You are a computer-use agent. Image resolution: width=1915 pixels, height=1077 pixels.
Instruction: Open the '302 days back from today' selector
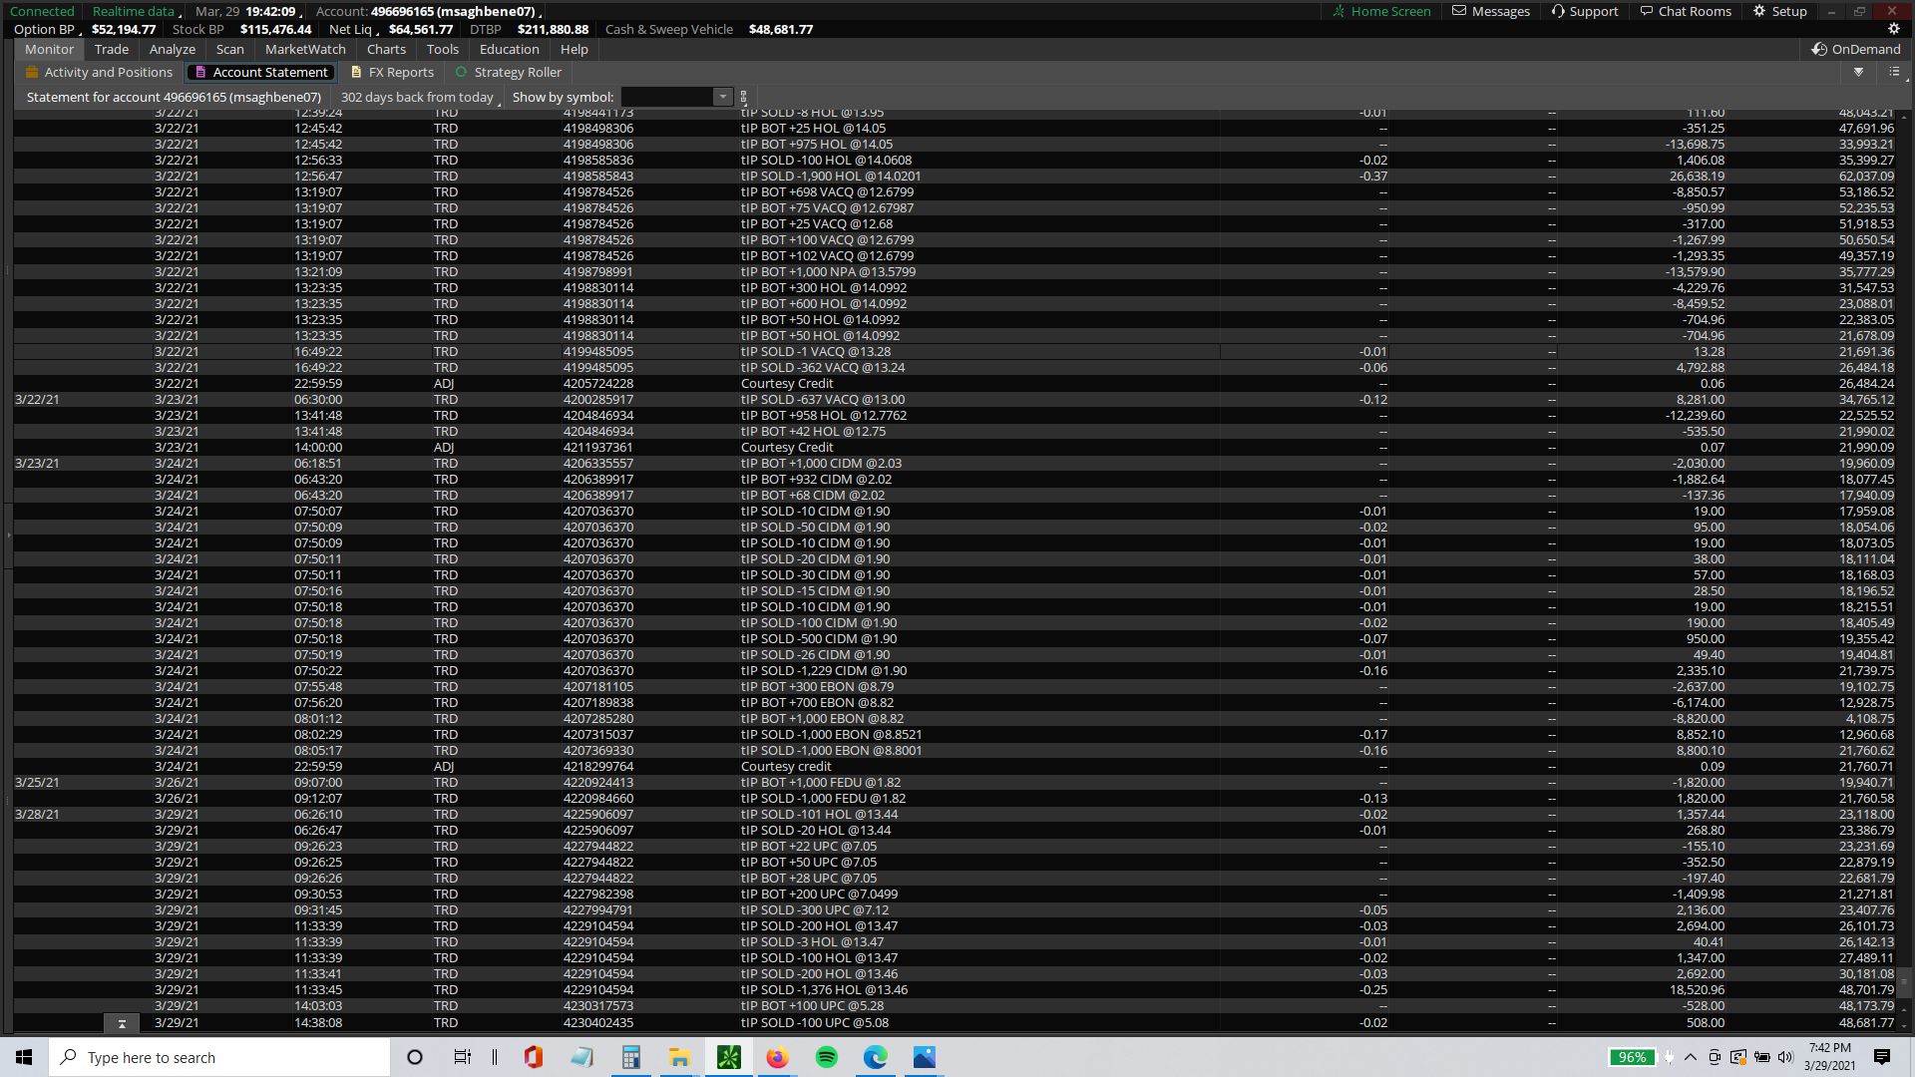tap(419, 97)
